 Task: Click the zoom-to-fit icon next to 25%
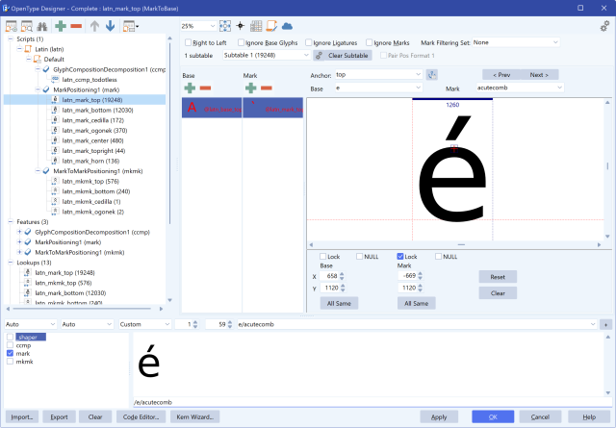(x=225, y=26)
